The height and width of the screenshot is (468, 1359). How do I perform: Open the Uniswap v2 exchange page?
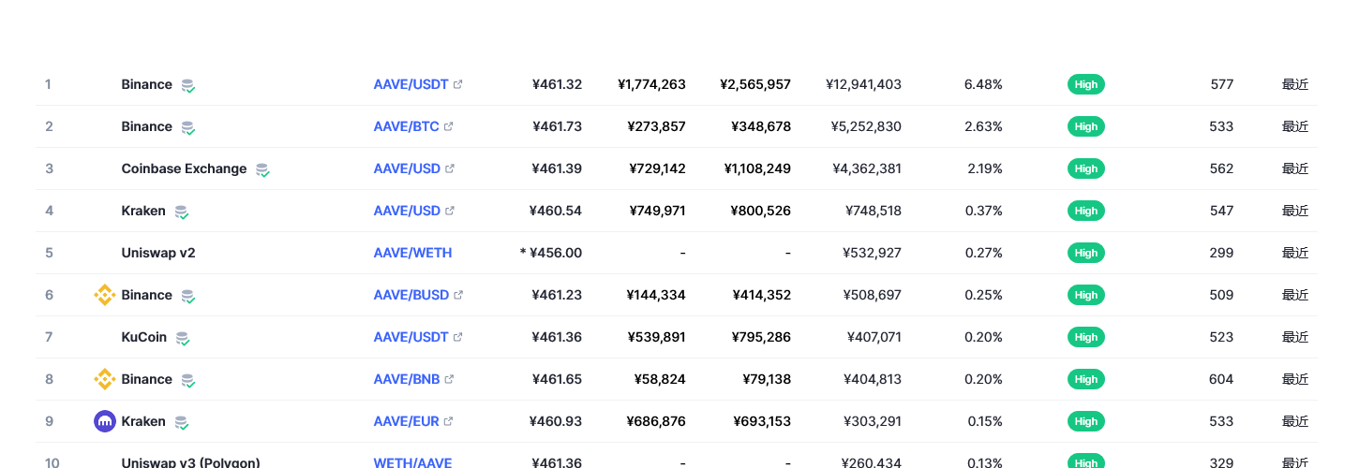click(x=158, y=253)
